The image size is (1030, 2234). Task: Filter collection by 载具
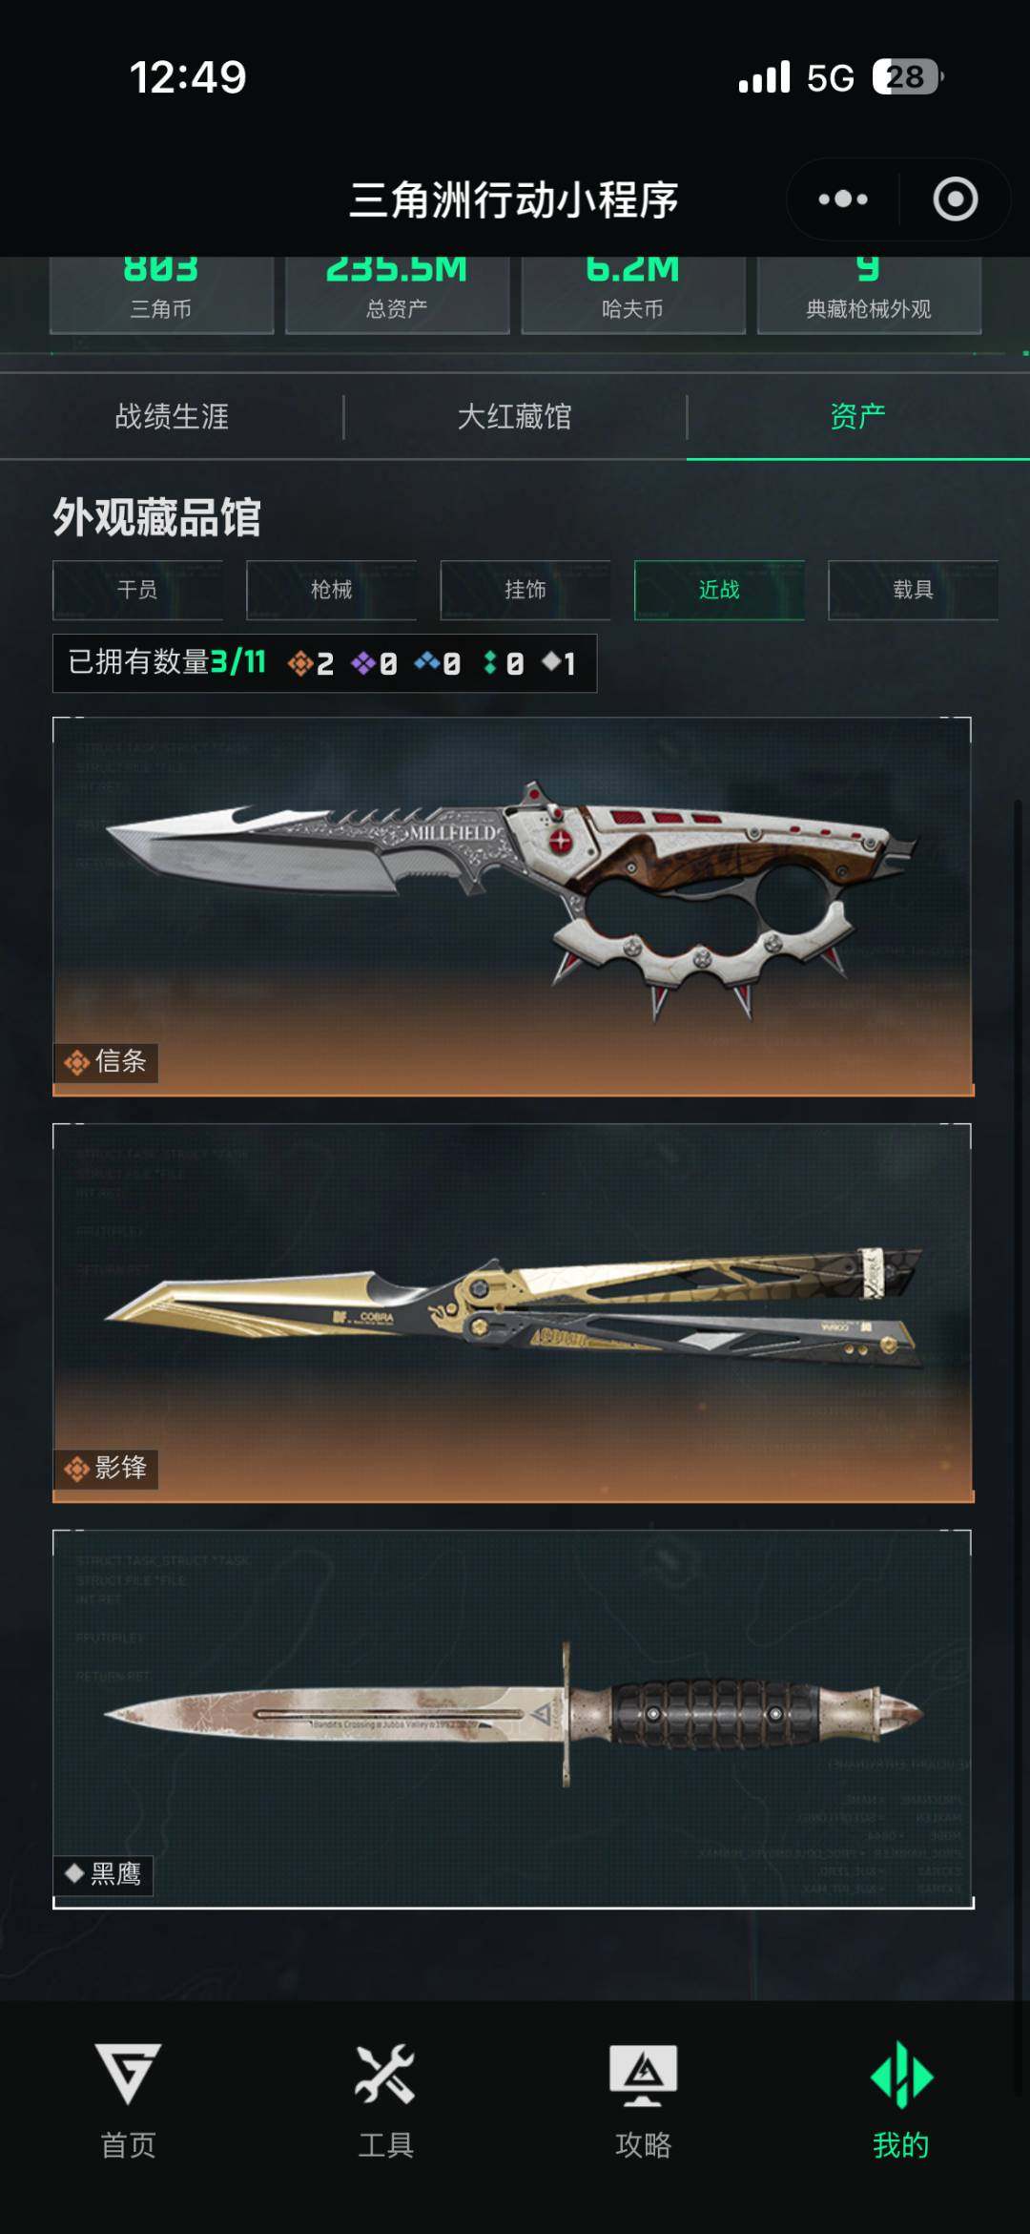[913, 590]
